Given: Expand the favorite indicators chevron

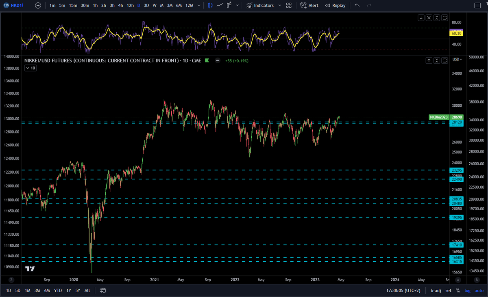Looking at the screenshot, I should [279, 5].
